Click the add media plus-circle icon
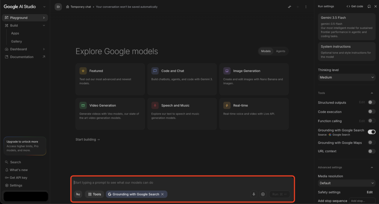Image resolution: width=379 pixels, height=204 pixels. pyautogui.click(x=263, y=194)
